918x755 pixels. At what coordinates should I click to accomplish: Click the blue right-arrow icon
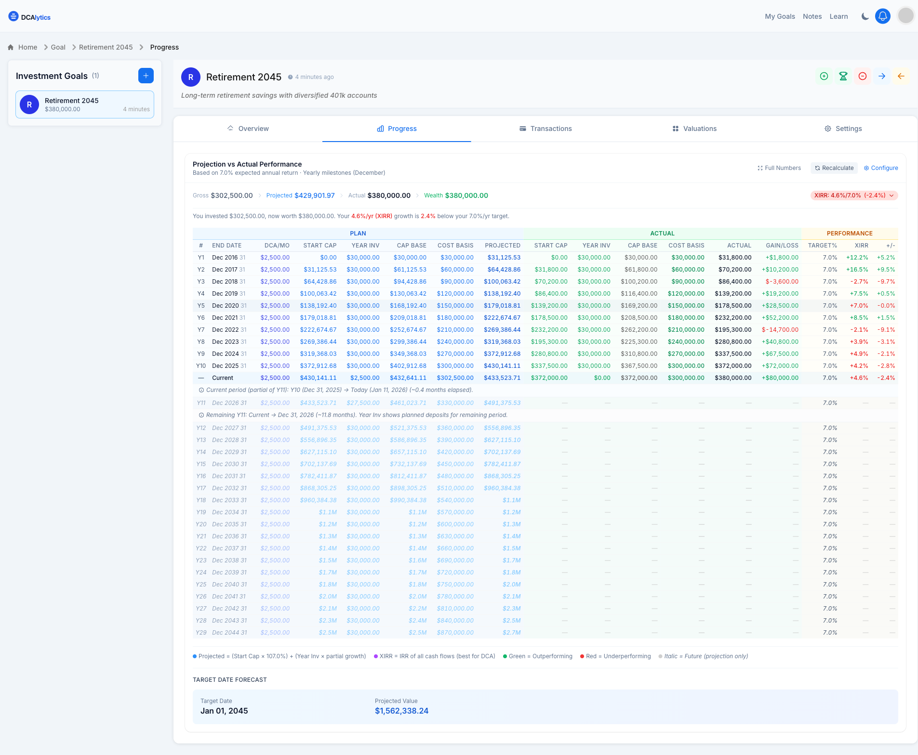pyautogui.click(x=882, y=76)
